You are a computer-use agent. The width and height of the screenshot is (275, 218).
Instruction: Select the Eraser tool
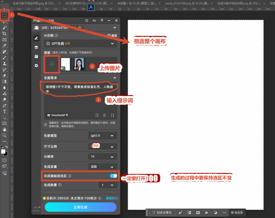click(4, 75)
